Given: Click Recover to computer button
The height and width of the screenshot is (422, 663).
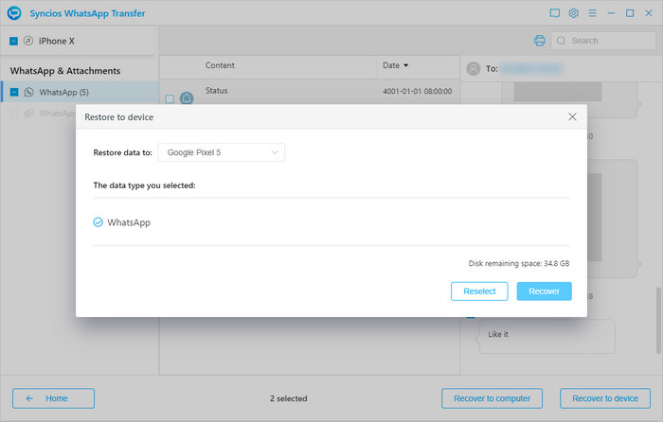Looking at the screenshot, I should coord(492,398).
